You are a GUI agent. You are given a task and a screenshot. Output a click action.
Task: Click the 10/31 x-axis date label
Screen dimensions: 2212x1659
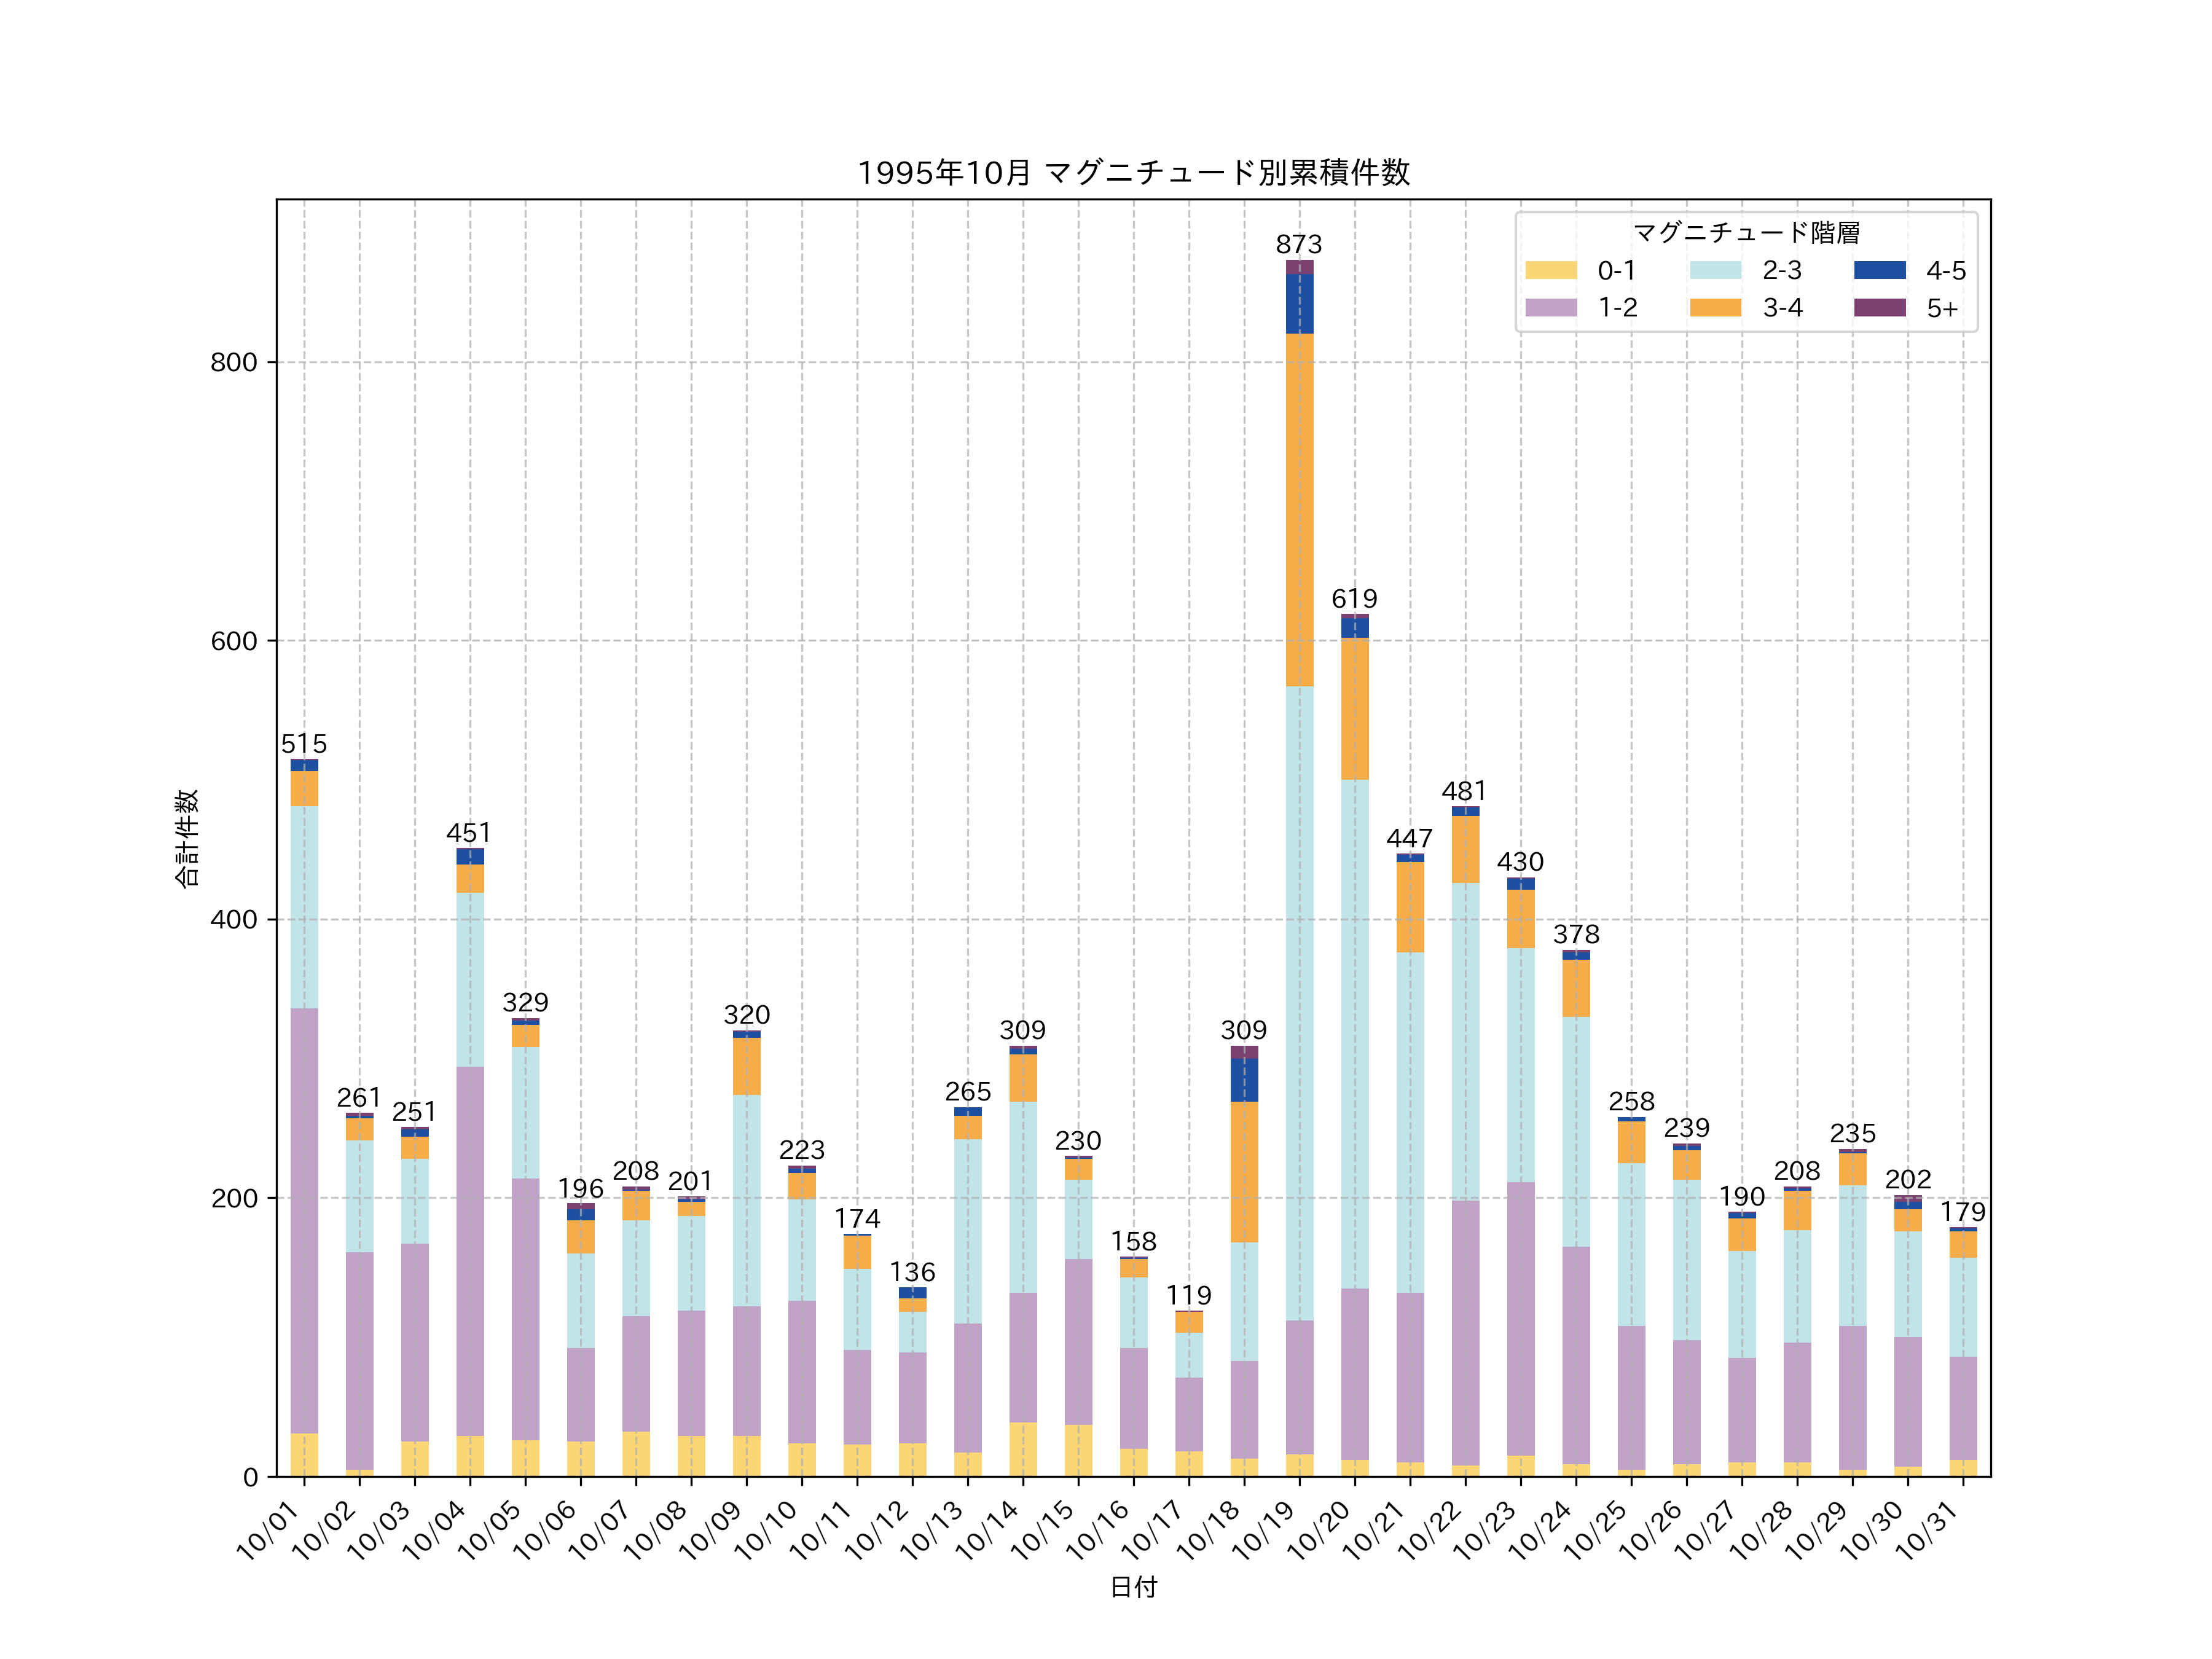pos(1927,1530)
